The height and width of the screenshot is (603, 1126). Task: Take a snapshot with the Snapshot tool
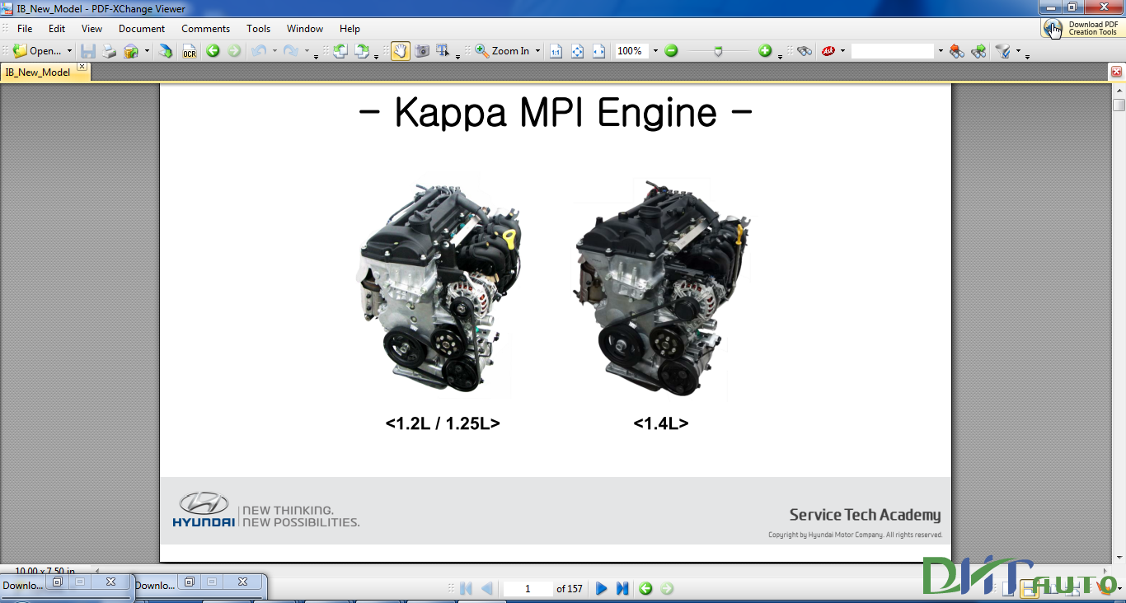(423, 50)
